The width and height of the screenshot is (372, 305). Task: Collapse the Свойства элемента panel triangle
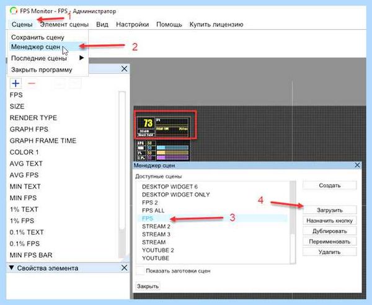tap(11, 268)
